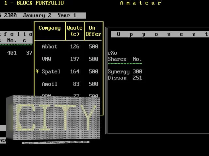Click VNW's on-offer amount 500
The image size is (209, 156).
click(93, 59)
